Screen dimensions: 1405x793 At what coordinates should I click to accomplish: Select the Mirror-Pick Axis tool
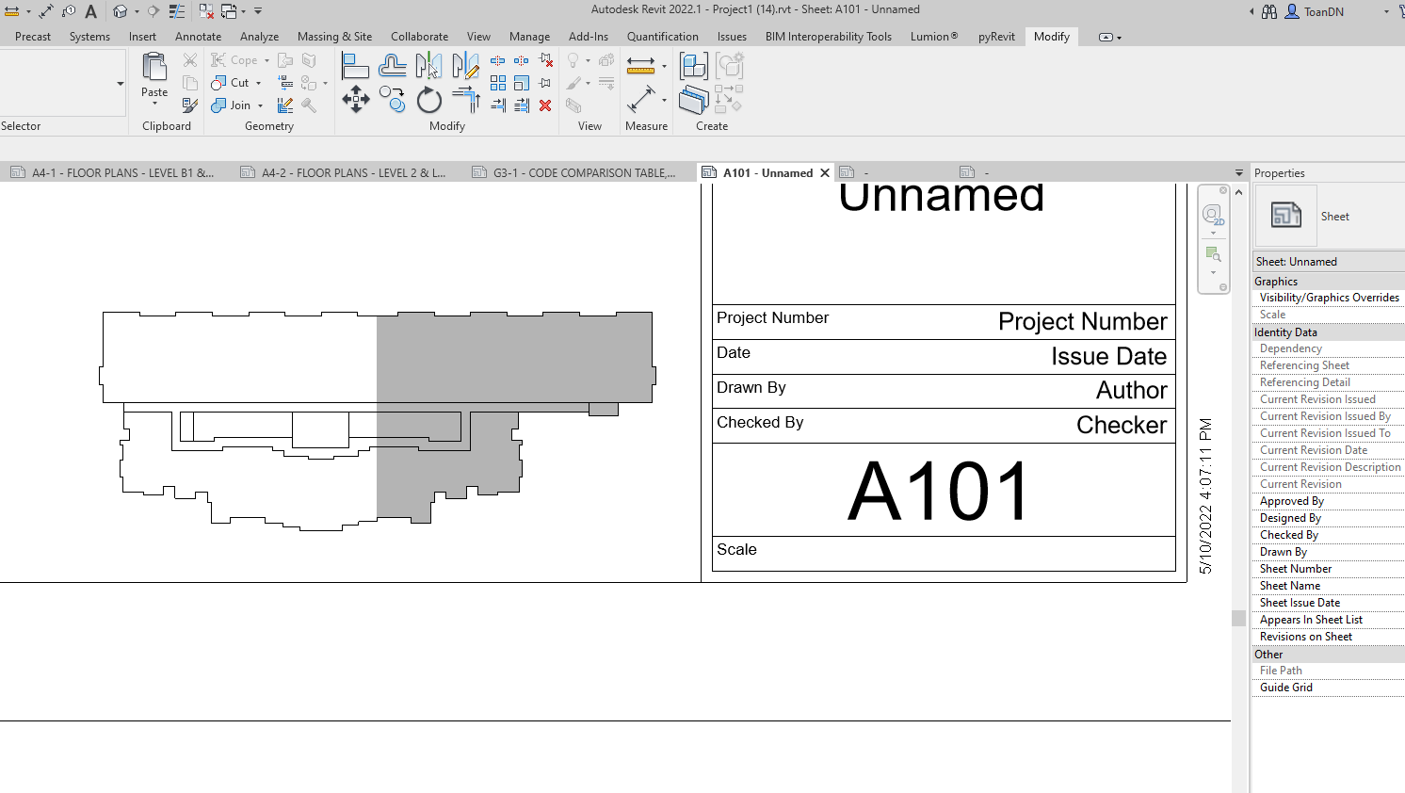click(428, 66)
